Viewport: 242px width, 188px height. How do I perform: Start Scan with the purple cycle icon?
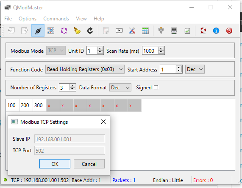(x=64, y=31)
